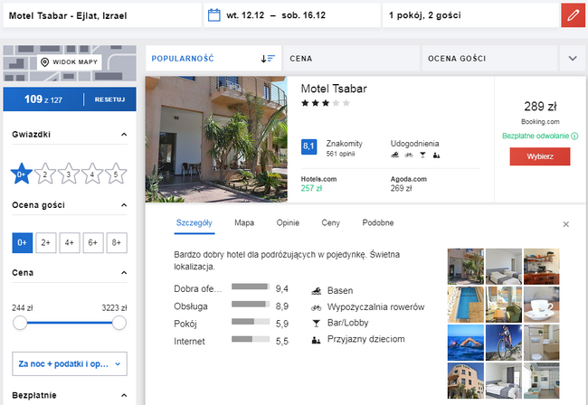The width and height of the screenshot is (588, 405).
Task: Click the popularity sort order icon
Action: coord(268,58)
